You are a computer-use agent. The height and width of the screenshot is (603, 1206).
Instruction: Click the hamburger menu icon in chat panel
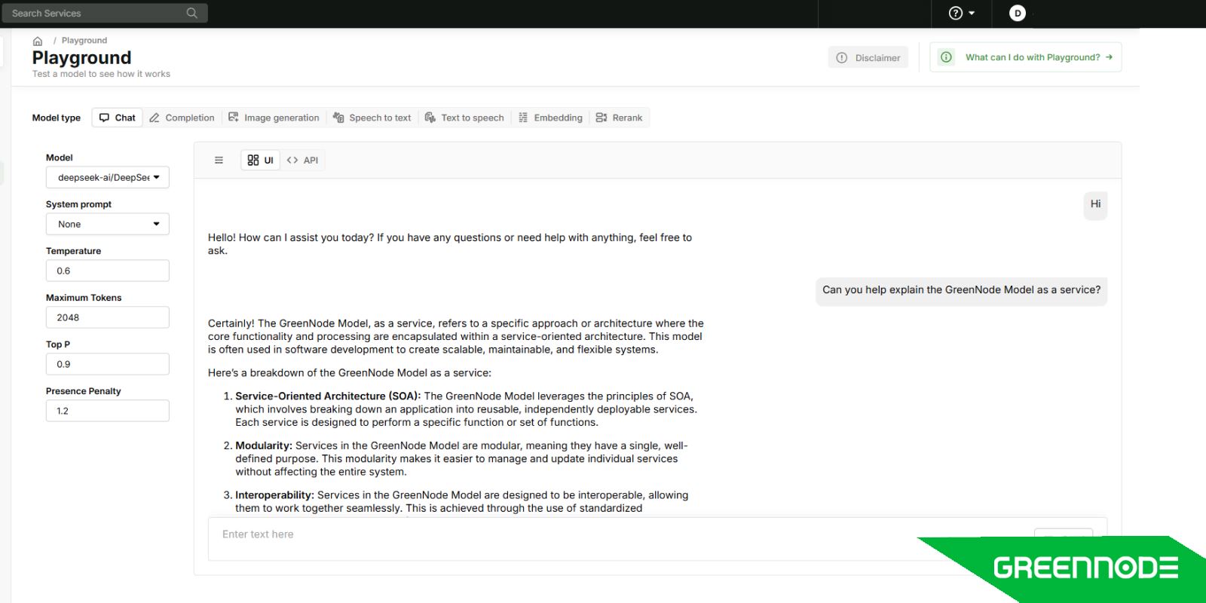(x=219, y=160)
